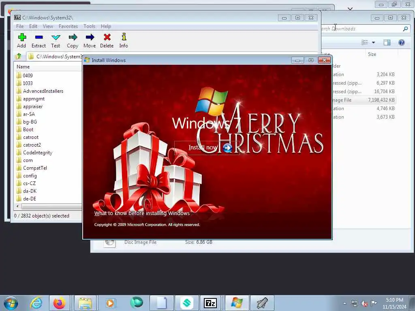Toggle the preview pane in Explorer
415x311 pixels.
tap(387, 42)
